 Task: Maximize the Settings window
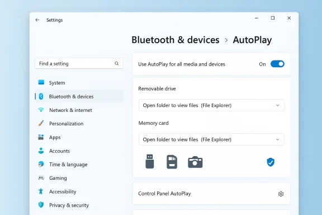[x=273, y=18]
